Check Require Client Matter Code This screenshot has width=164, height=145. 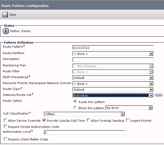point(5,139)
